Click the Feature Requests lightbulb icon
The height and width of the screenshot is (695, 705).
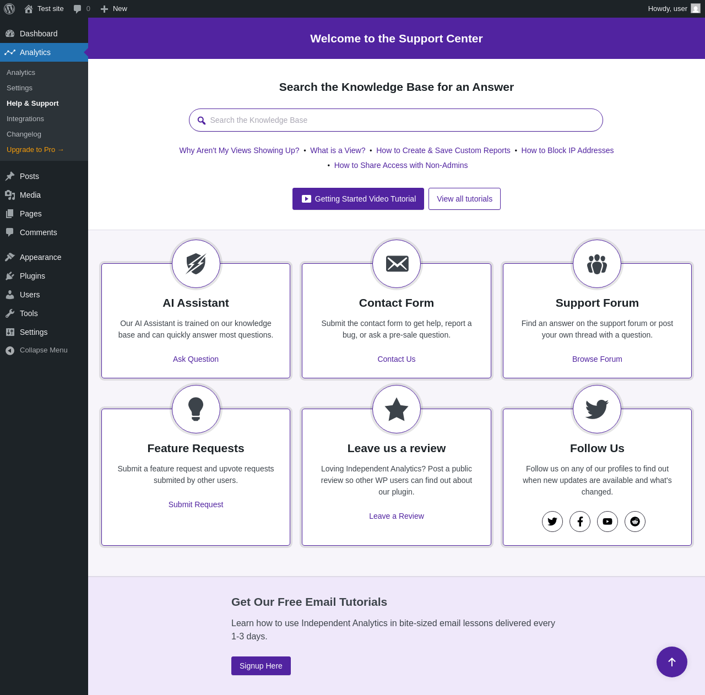click(x=196, y=409)
